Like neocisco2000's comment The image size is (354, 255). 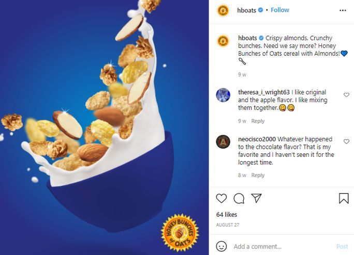tap(346, 140)
